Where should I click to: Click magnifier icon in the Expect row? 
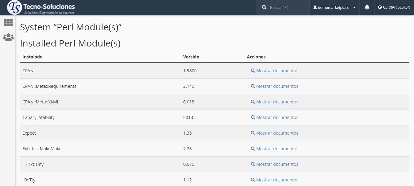click(x=253, y=133)
